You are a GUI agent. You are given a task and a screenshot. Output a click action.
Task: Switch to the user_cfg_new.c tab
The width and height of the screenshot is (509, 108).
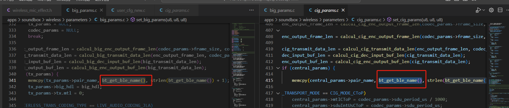coord(128,10)
